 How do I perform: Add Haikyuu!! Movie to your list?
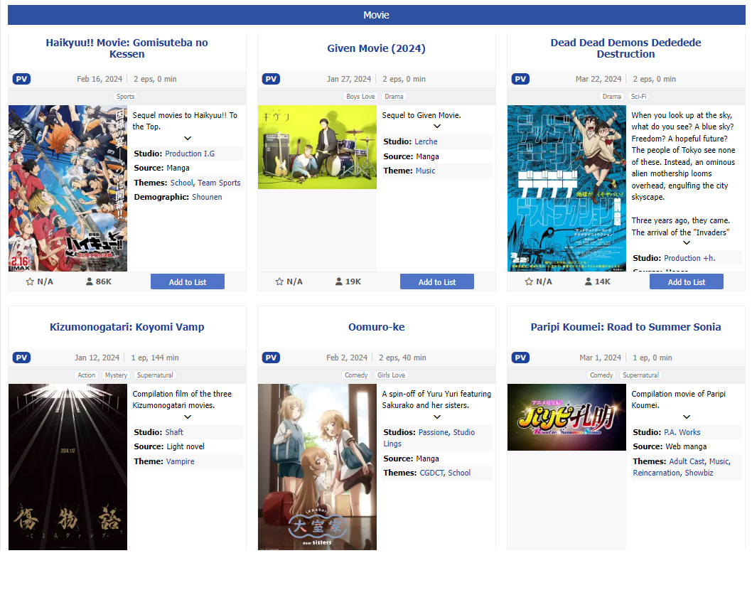click(188, 282)
